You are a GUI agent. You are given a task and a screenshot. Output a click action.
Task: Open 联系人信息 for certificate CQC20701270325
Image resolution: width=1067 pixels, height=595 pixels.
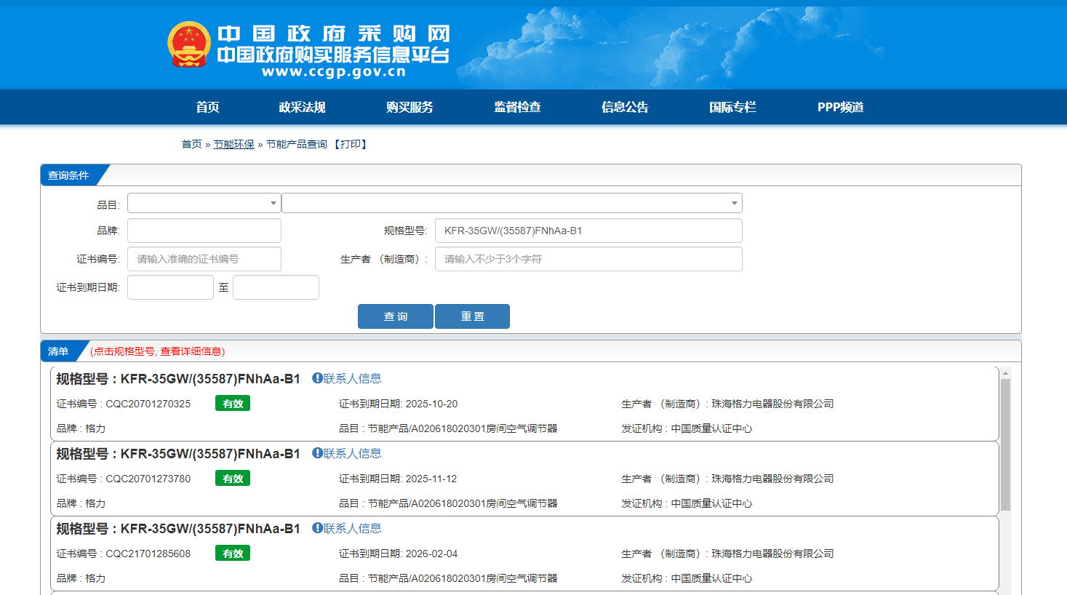click(x=352, y=378)
